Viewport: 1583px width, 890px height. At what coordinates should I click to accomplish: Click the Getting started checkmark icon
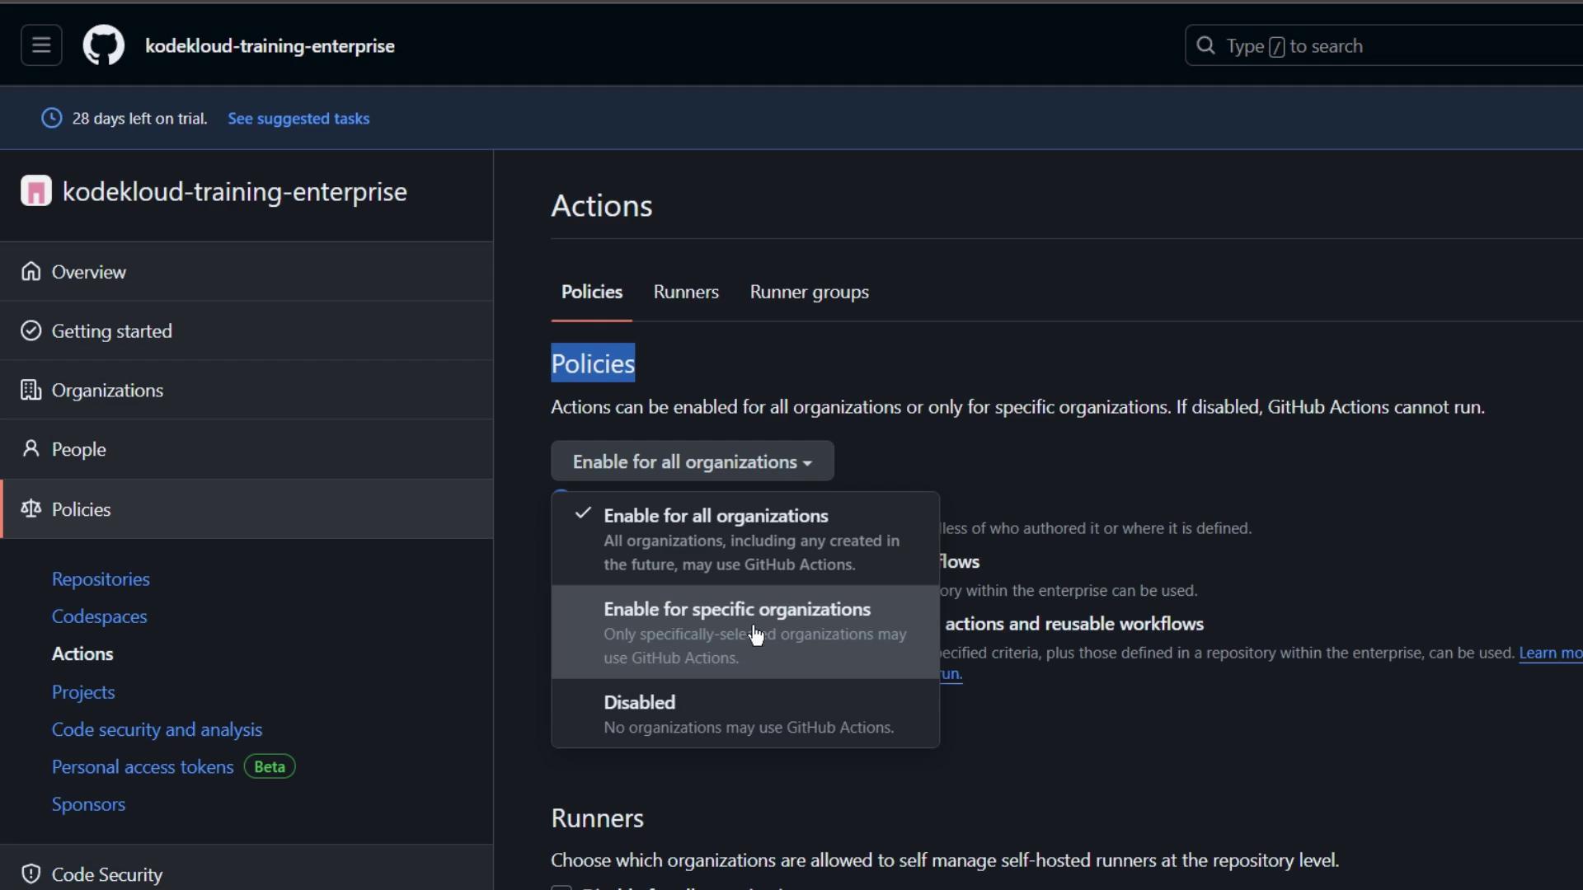[x=31, y=331]
